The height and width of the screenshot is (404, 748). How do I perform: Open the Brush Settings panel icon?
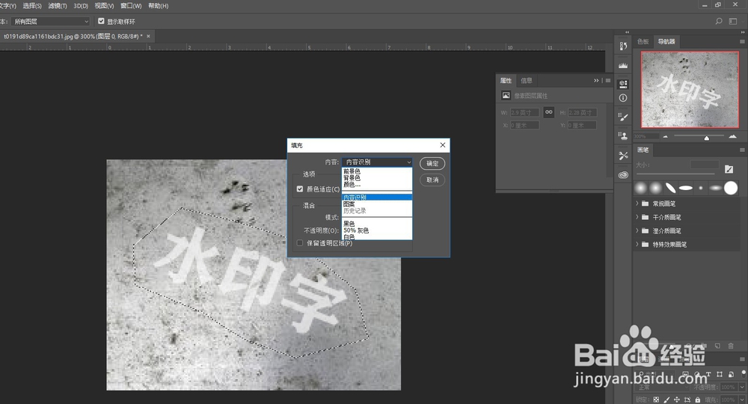tap(623, 117)
